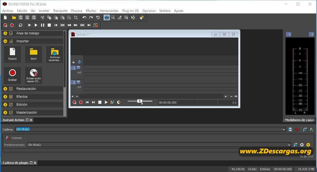Open the Predeterminado preset dropdown arrow
317x172 pixels.
(x=289, y=145)
